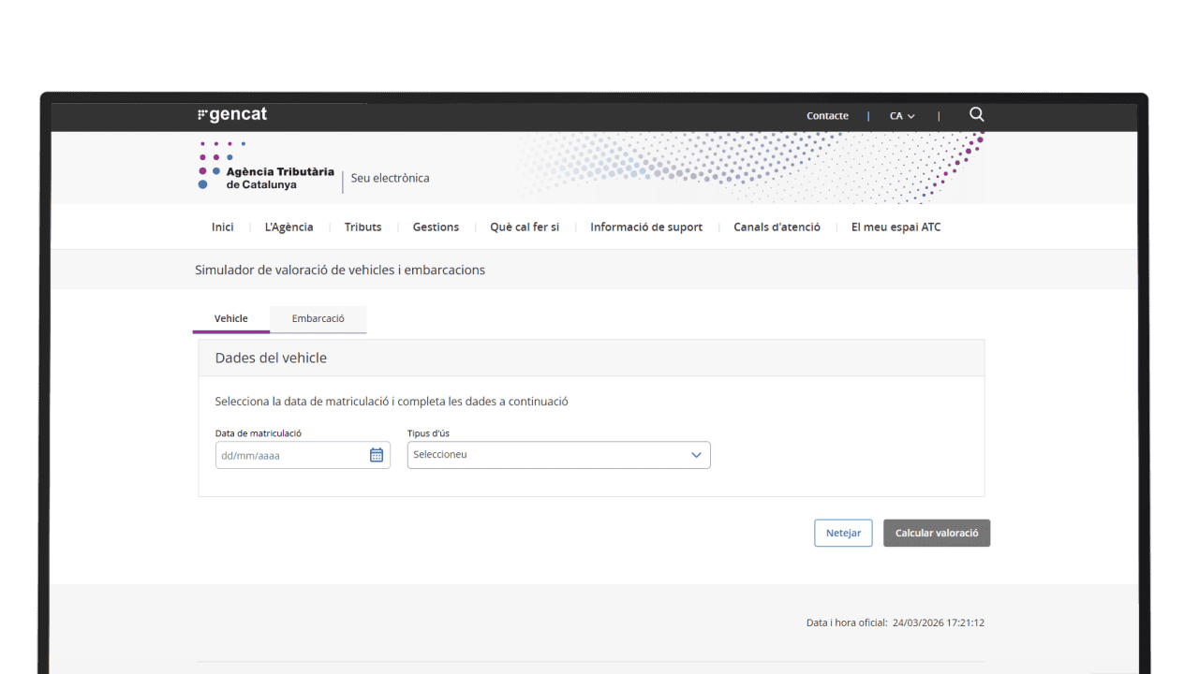Screen dimensions: 1199x674
Task: Click the Data de matriculació input field
Action: [290, 456]
